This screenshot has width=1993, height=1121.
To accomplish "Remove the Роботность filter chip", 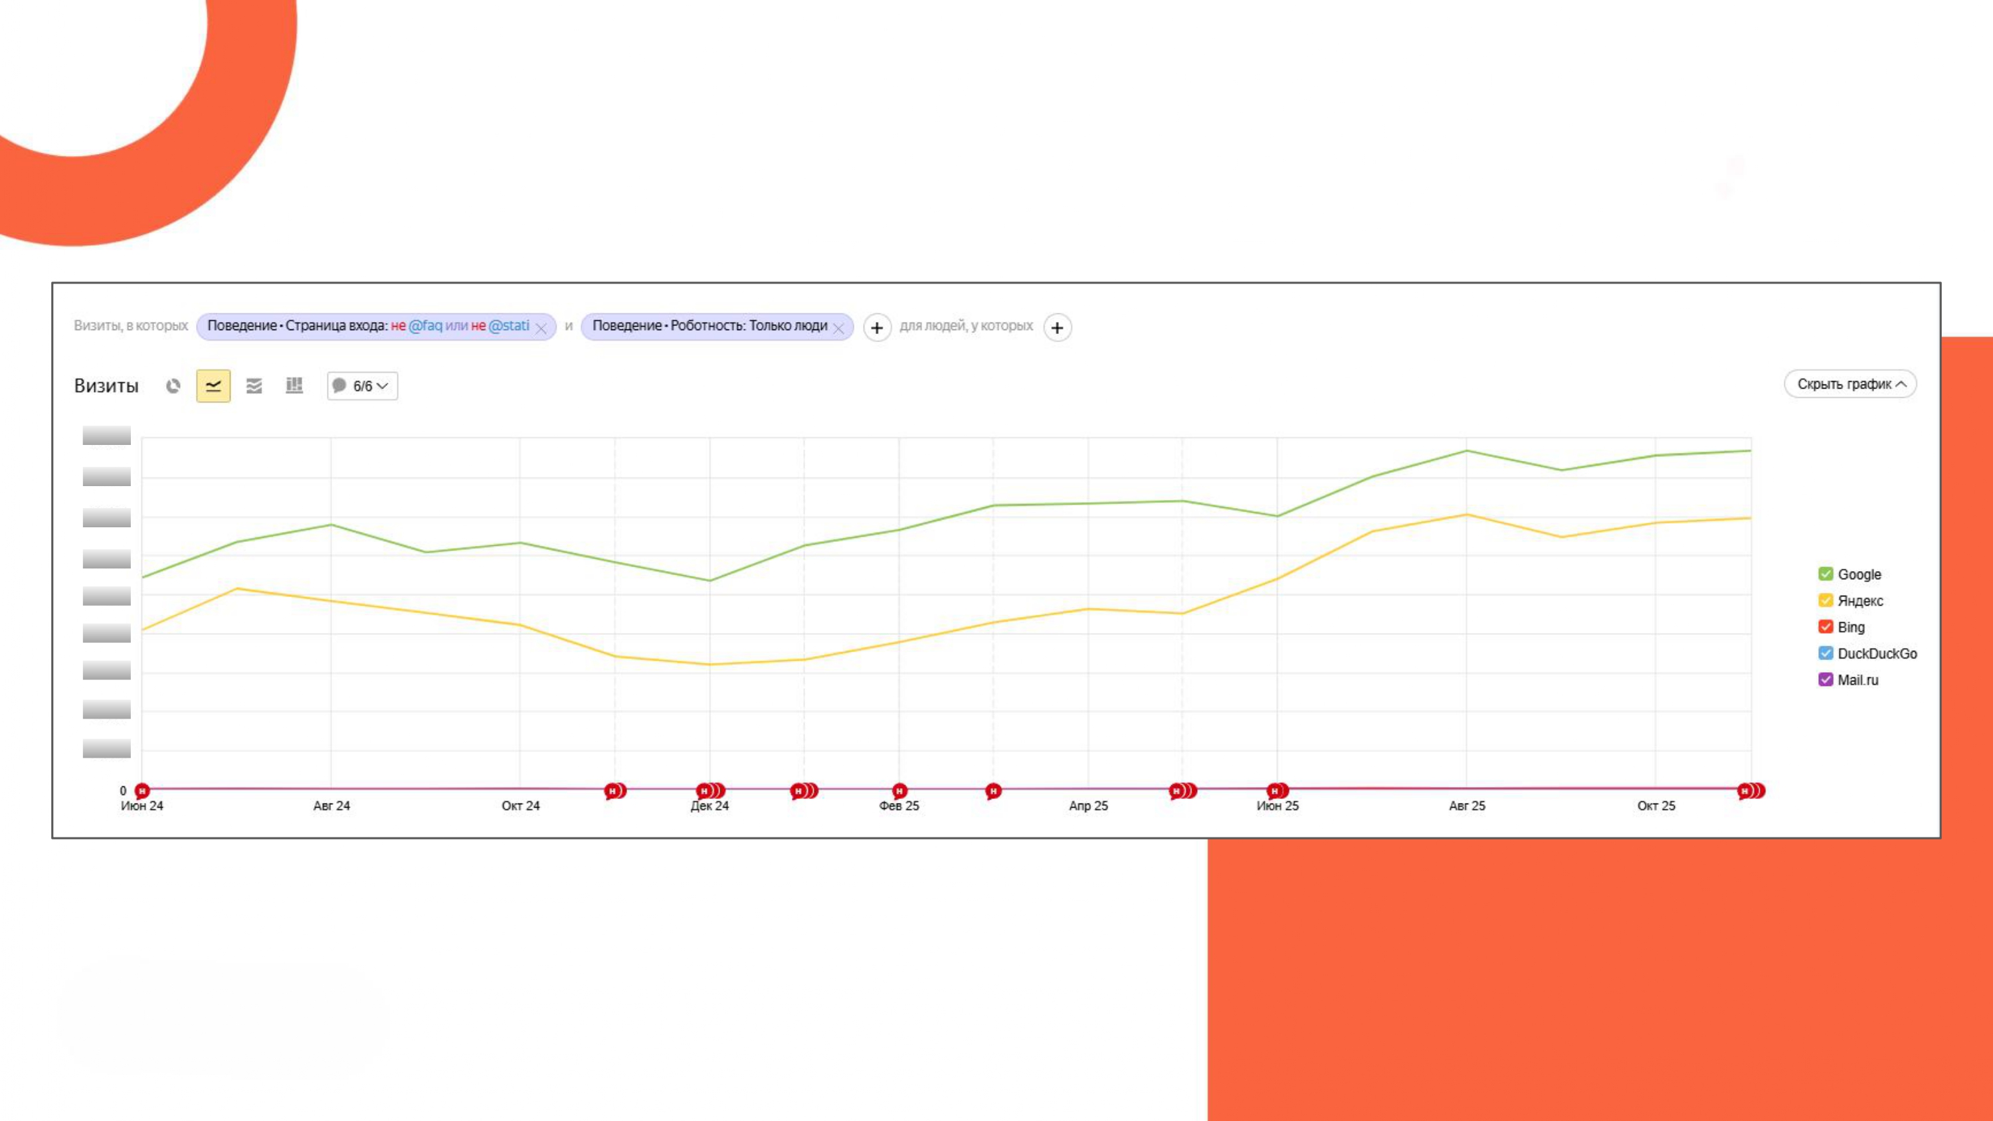I will pyautogui.click(x=838, y=328).
